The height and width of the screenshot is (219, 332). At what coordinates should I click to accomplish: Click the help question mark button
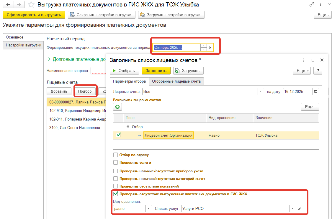(318, 71)
